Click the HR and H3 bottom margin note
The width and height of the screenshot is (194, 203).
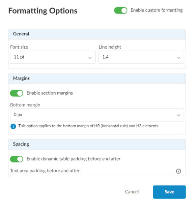click(x=89, y=126)
